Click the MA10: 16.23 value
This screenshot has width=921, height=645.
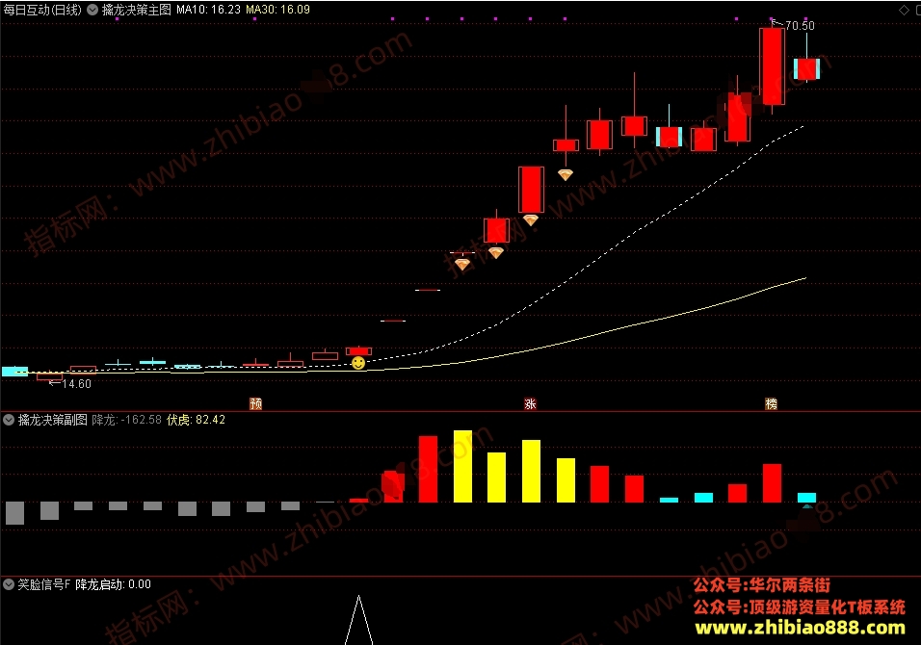coord(208,10)
